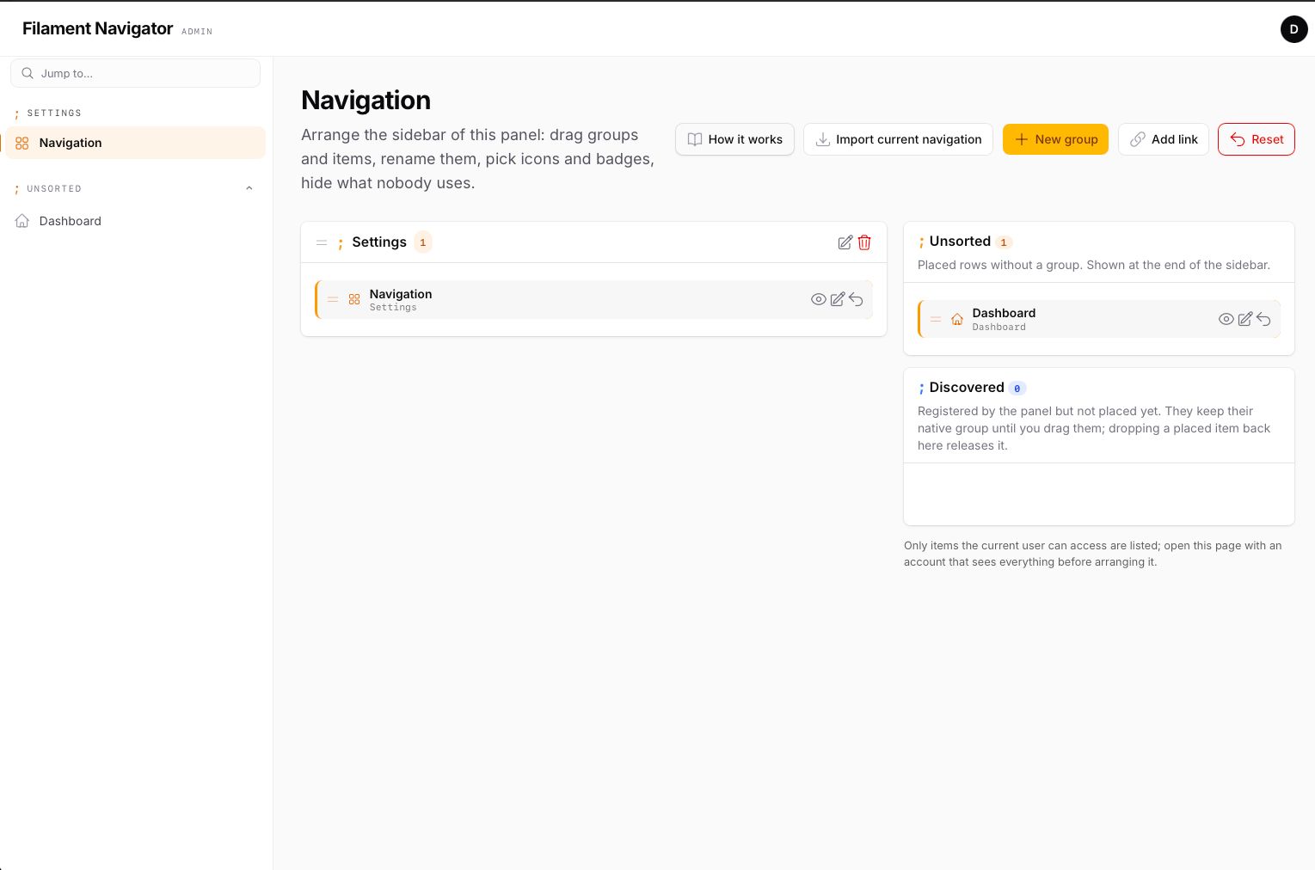The width and height of the screenshot is (1315, 870).
Task: Click the Settings group count badge
Action: [422, 242]
